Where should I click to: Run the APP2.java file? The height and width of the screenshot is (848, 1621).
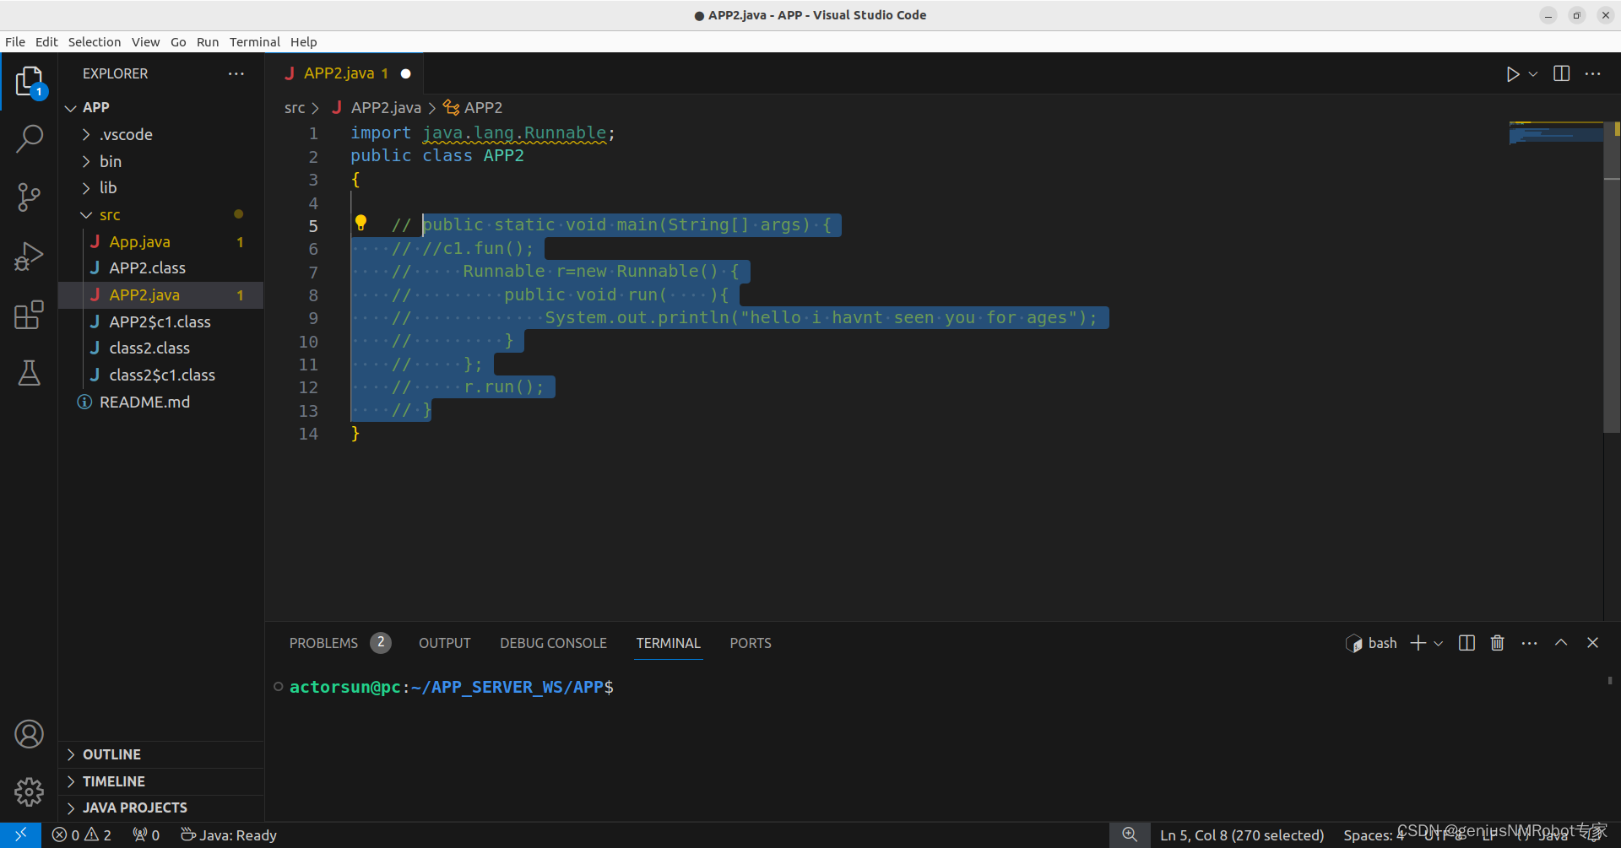pos(1512,73)
